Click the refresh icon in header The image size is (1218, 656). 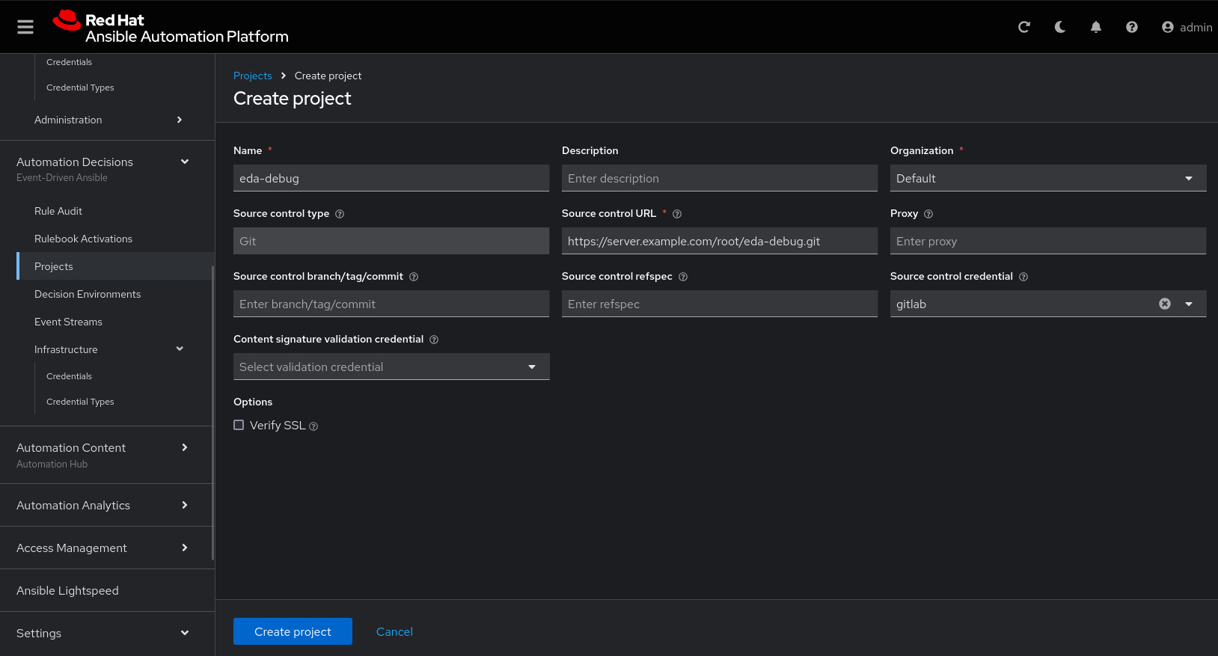[x=1024, y=27]
